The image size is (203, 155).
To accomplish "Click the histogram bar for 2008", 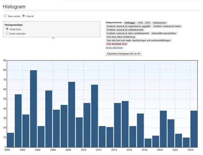I will click(x=71, y=114).
